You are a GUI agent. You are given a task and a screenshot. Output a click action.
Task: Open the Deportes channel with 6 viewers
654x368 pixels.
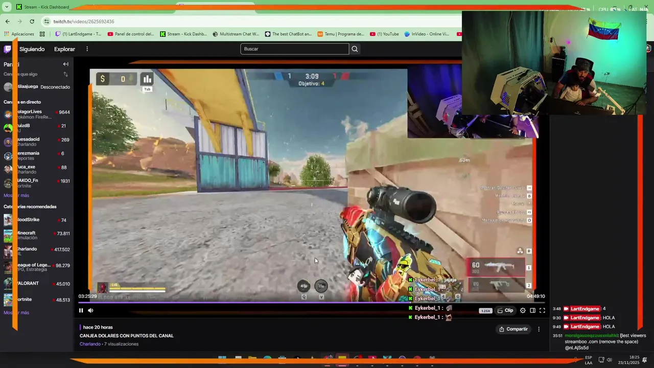(37, 155)
